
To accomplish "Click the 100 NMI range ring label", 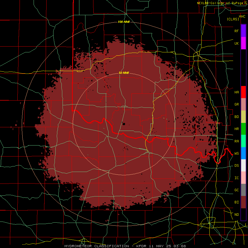I will (x=124, y=22).
